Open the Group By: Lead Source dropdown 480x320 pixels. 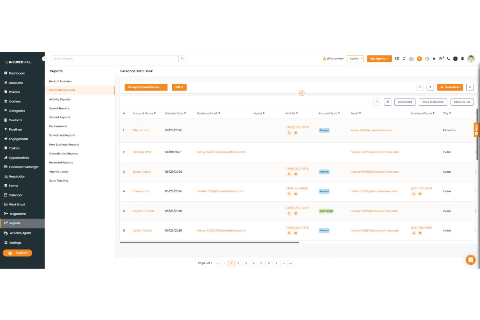pos(146,87)
